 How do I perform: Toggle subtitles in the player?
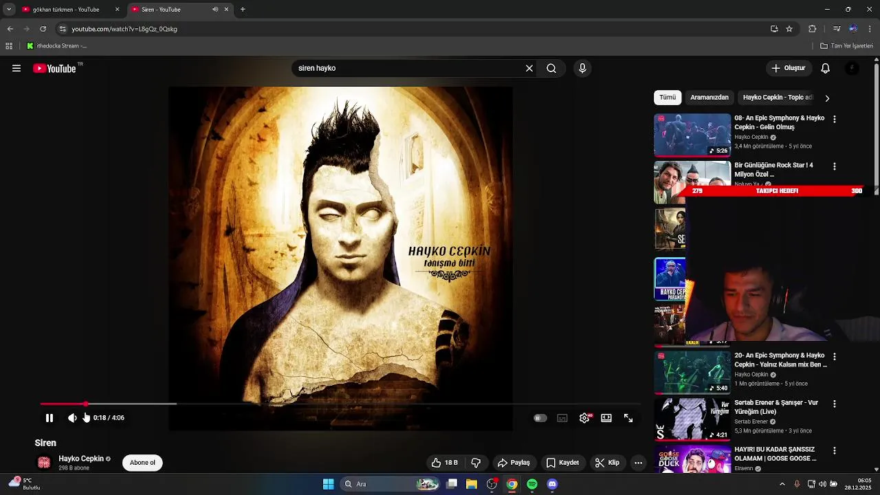pos(562,418)
